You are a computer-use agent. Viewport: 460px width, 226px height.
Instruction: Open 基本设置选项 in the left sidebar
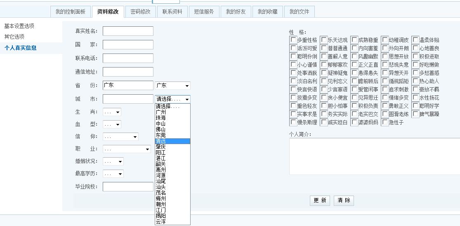pos(19,26)
